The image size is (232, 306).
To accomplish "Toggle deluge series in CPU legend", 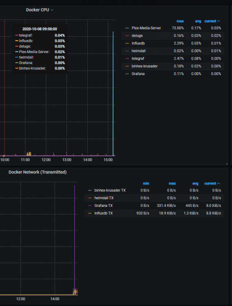I will tap(137, 35).
